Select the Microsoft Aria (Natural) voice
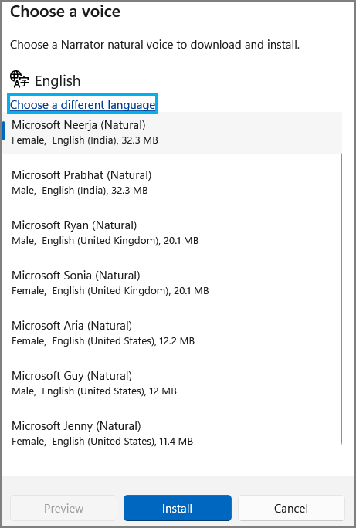Viewport: 356px width, 528px height. click(x=172, y=333)
